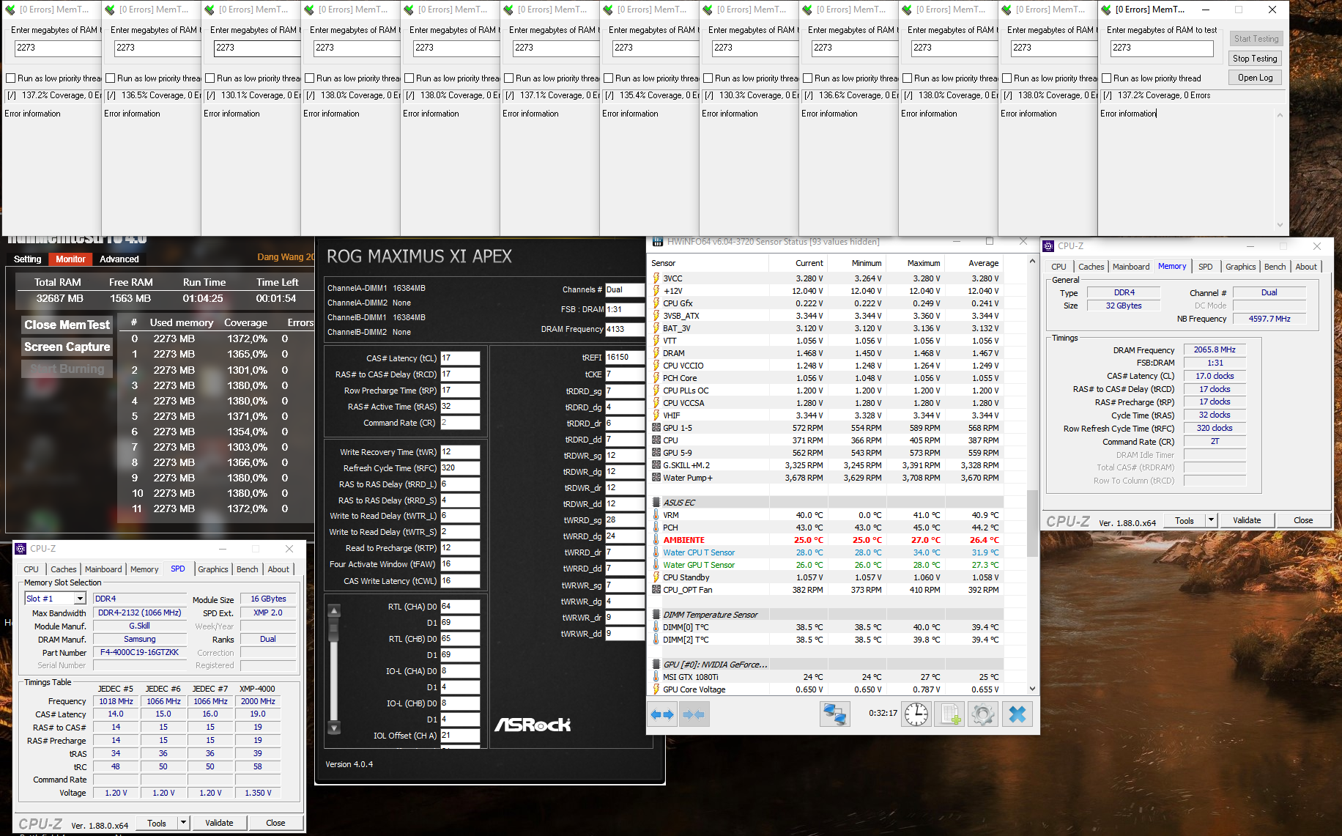Click fan icon beside CPU_OPT Fan row
The height and width of the screenshot is (836, 1342).
pos(656,590)
